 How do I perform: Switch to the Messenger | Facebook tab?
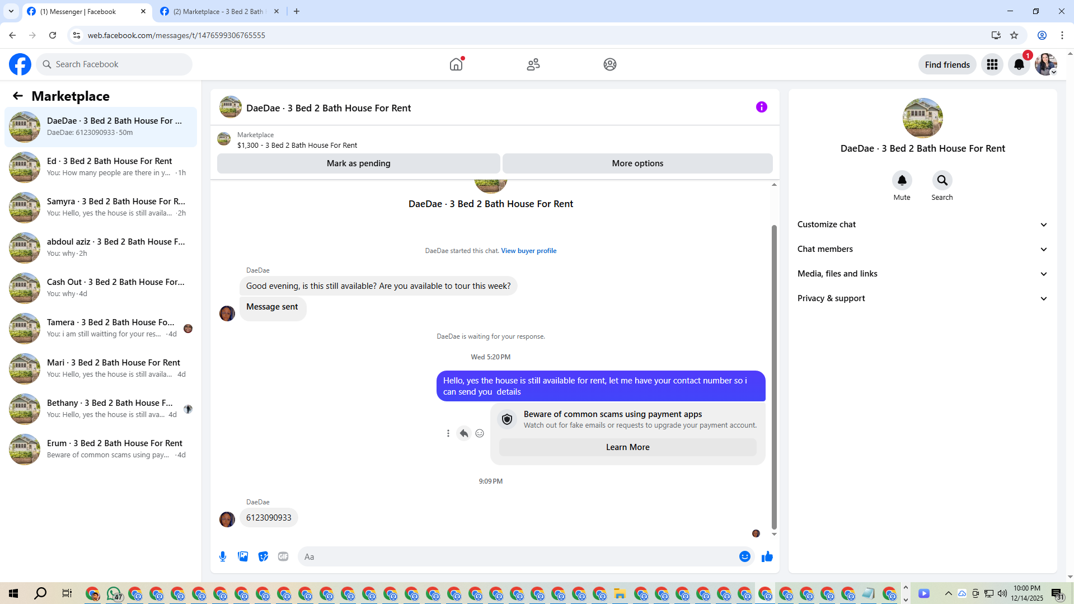click(x=86, y=12)
